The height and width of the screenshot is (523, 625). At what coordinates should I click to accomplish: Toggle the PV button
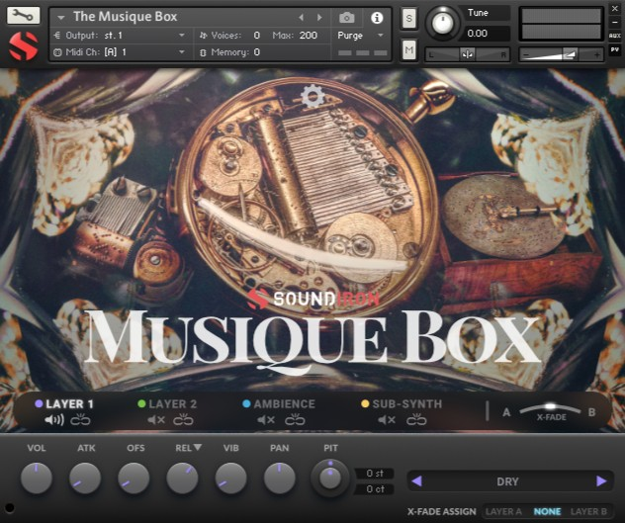point(615,49)
